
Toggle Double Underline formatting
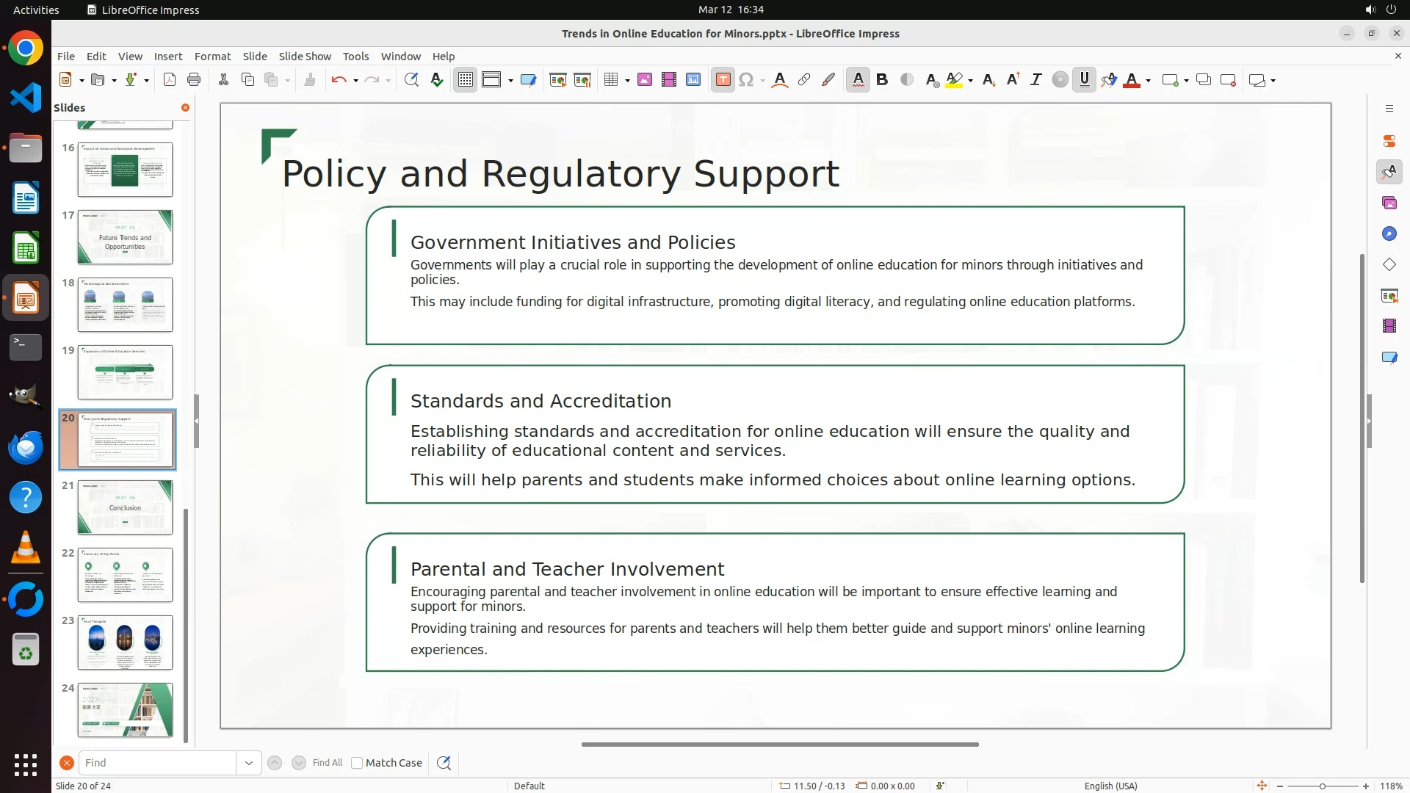coord(1084,80)
